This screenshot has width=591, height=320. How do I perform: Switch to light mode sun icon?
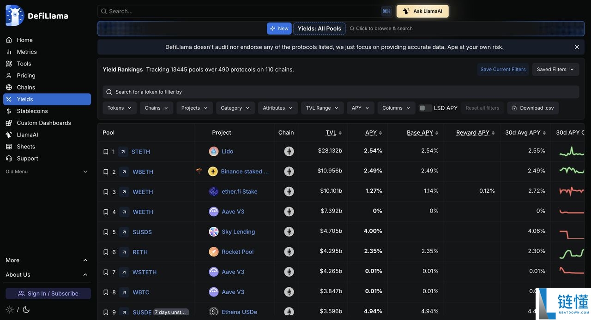click(9, 309)
